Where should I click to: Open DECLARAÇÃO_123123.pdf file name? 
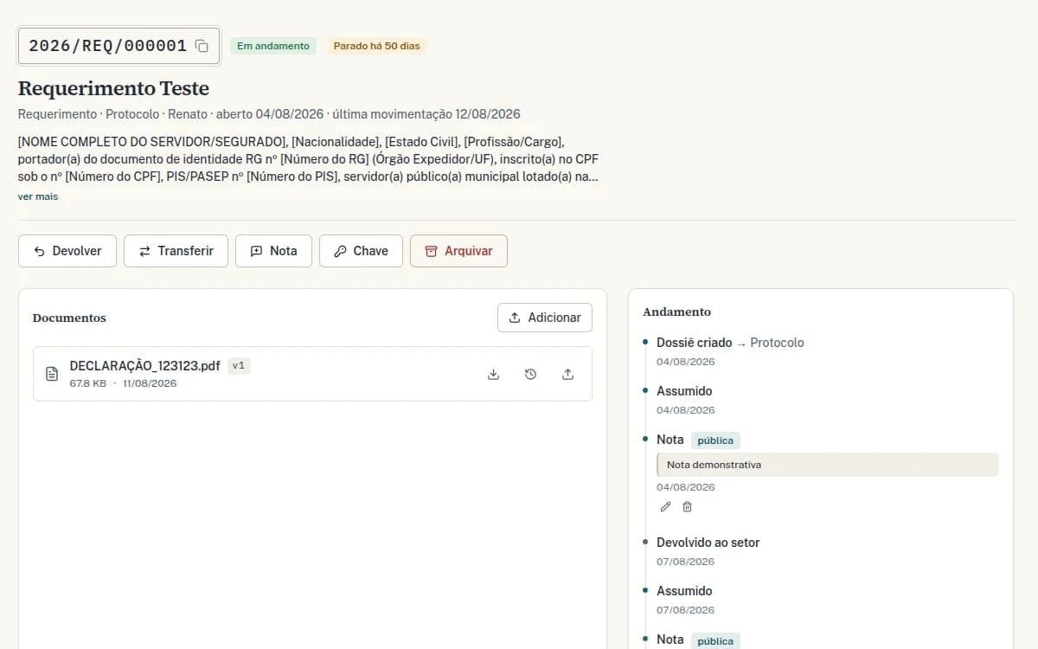(x=144, y=366)
